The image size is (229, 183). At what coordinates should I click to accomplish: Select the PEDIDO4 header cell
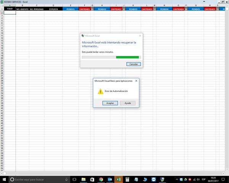point(164,9)
